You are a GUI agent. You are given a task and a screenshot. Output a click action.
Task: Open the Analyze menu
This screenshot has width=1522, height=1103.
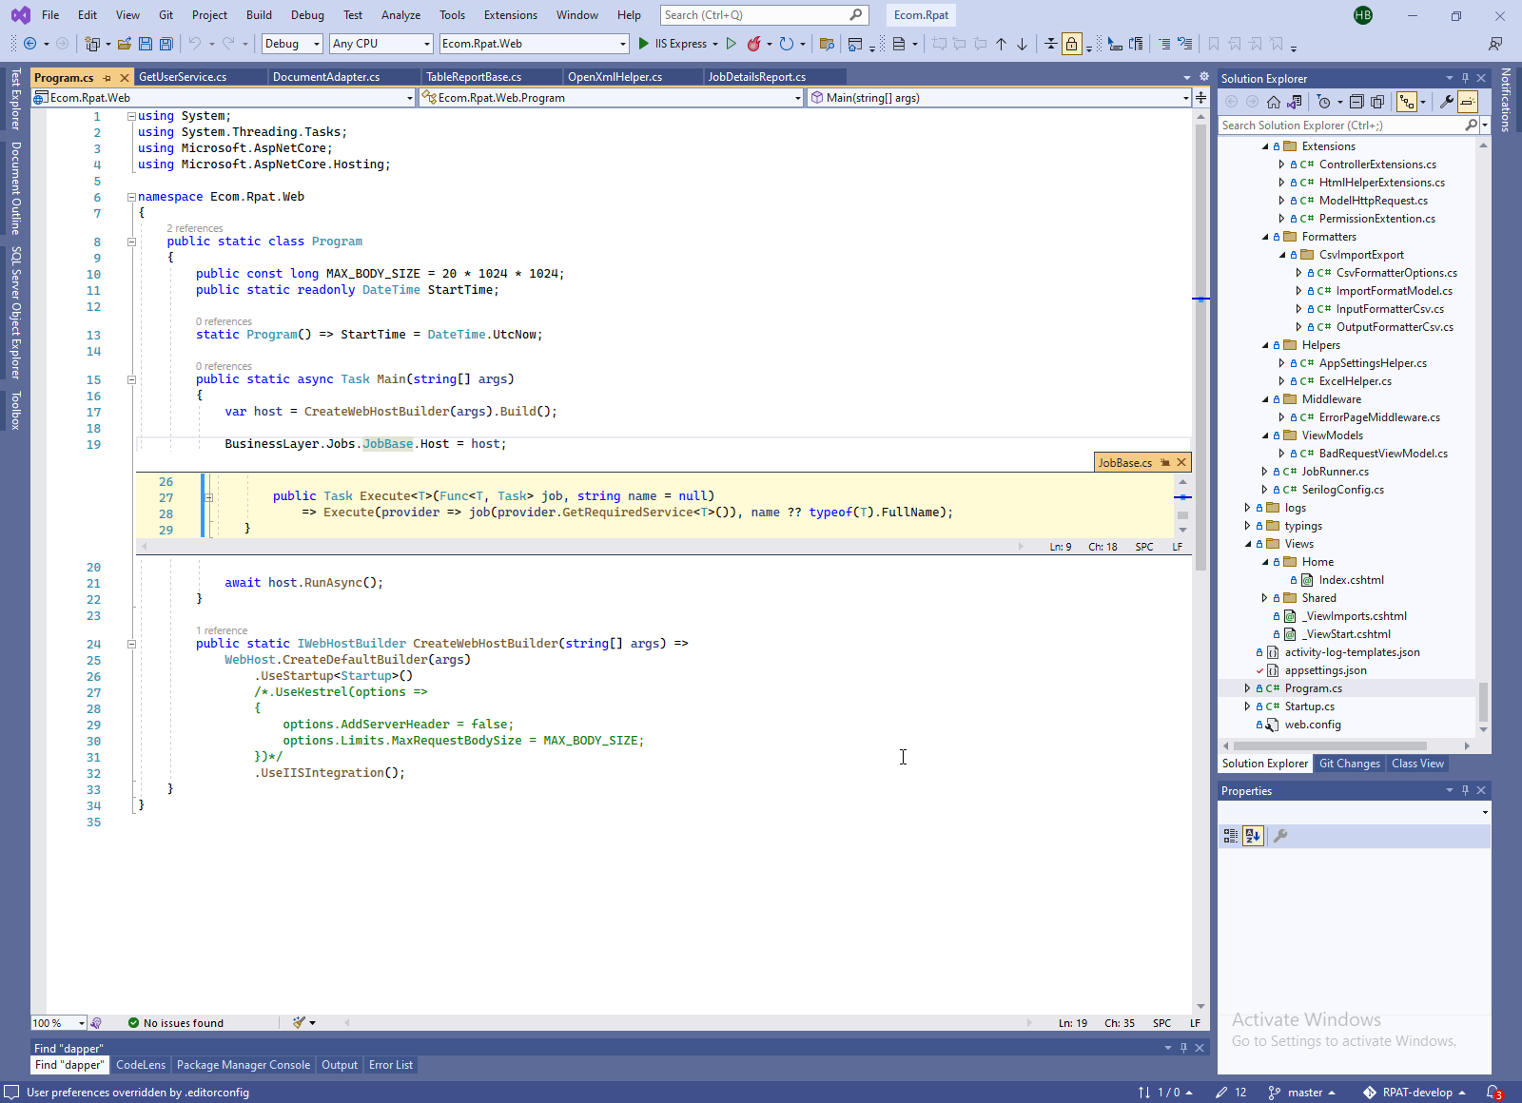coord(400,15)
